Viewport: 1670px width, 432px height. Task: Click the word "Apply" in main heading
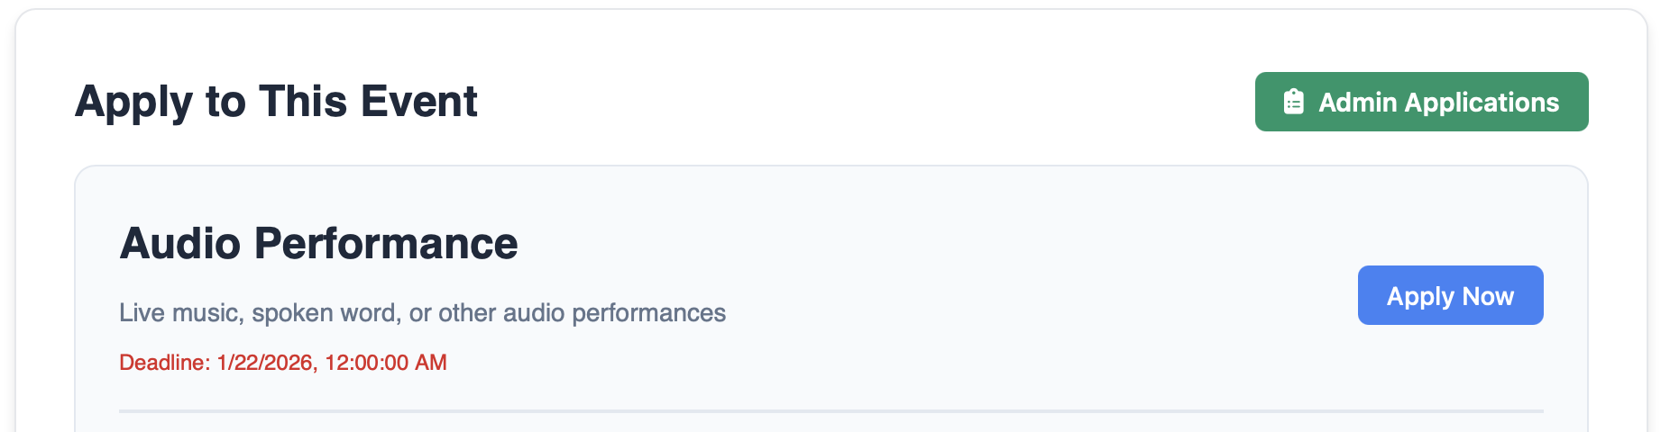pyautogui.click(x=133, y=103)
